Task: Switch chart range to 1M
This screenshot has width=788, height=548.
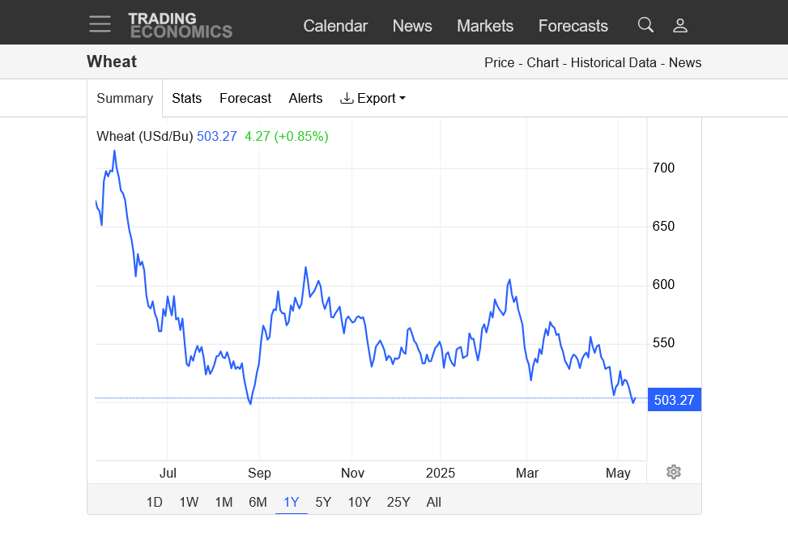Action: tap(224, 502)
